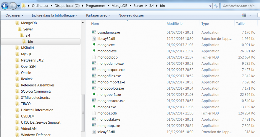Click Ordinateur in the address breadcrumb
This screenshot has width=260, height=137.
click(40, 6)
